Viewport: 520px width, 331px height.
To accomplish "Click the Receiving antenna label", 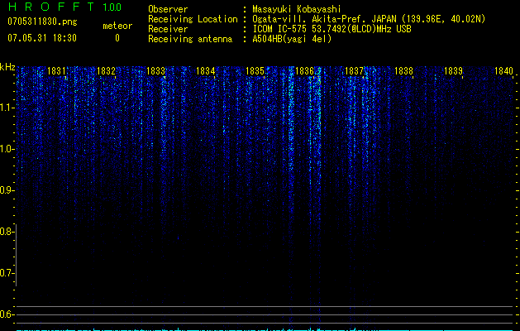I will click(x=190, y=39).
